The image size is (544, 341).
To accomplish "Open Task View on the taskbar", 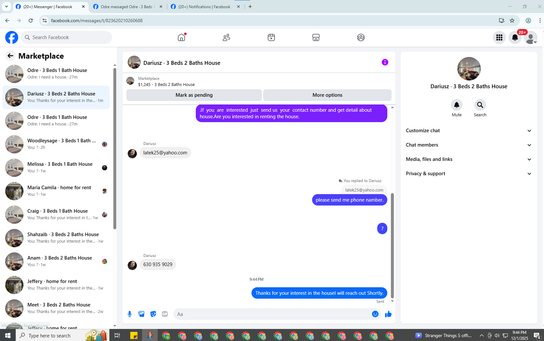I will coord(117,335).
